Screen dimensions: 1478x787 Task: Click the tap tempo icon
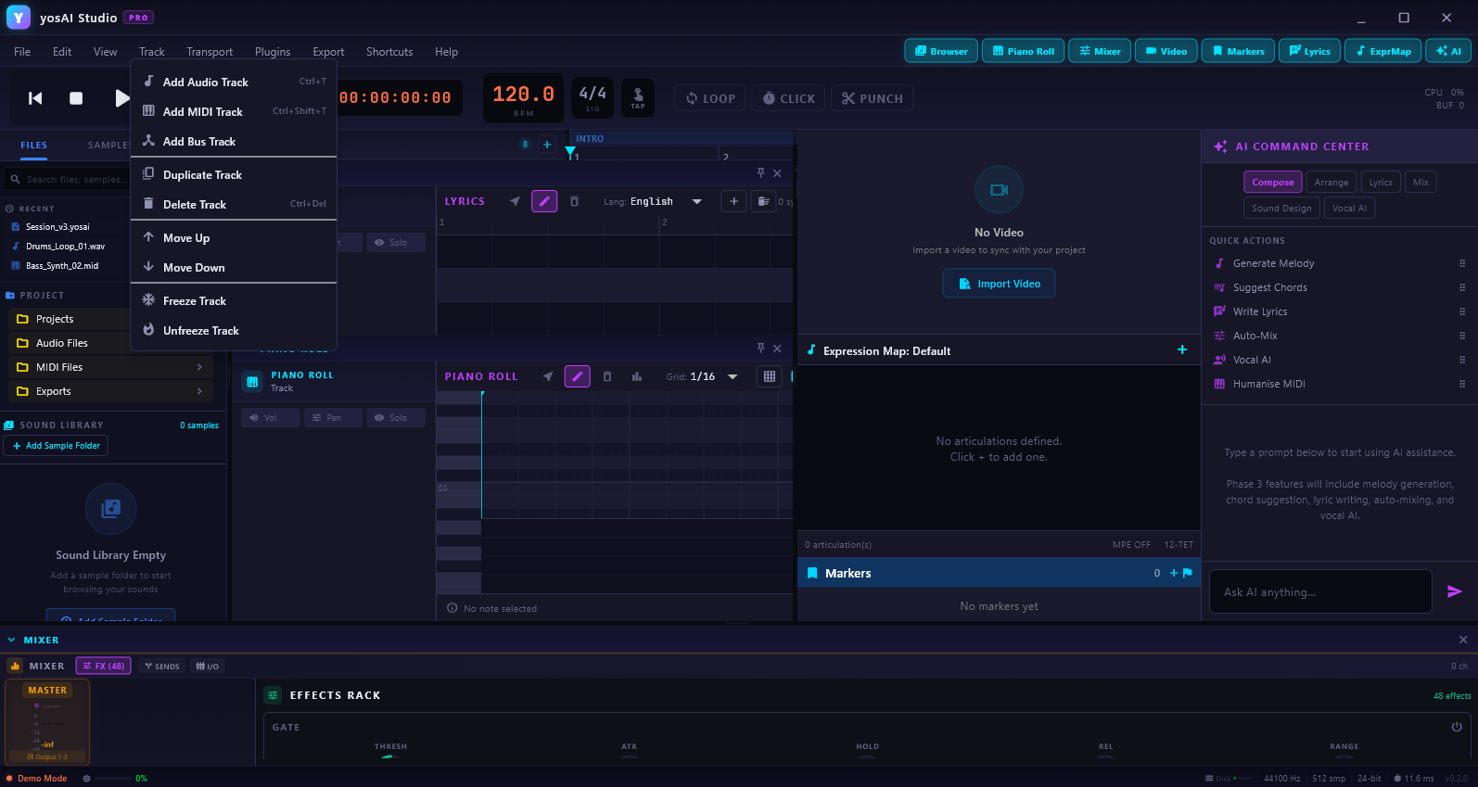638,97
